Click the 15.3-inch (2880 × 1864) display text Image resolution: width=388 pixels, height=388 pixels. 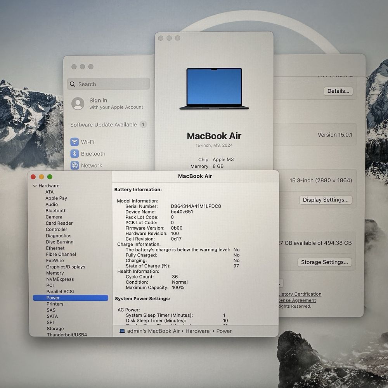tap(321, 180)
